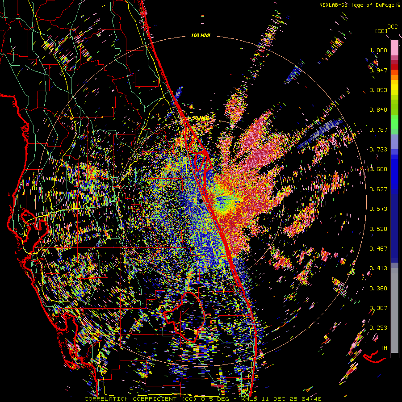The width and height of the screenshot is (402, 402).
Task: Click the 0.787 legend value
Action: [378, 130]
